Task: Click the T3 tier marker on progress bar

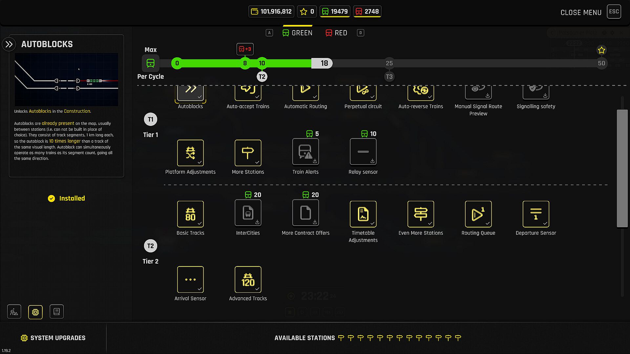Action: coord(389,77)
